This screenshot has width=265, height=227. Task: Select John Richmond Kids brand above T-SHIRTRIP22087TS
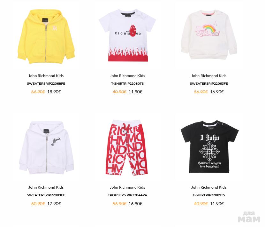(x=209, y=187)
